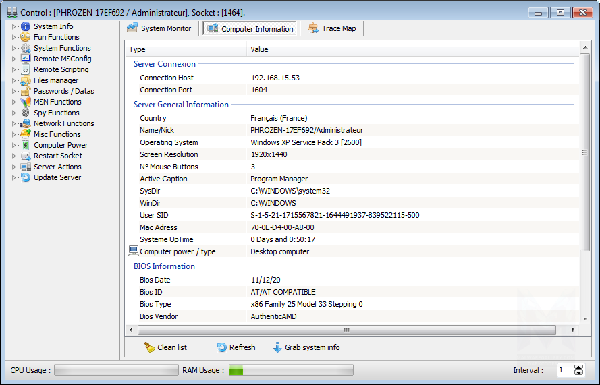Click the Files manager folder icon
This screenshot has height=385, width=600.
26,80
